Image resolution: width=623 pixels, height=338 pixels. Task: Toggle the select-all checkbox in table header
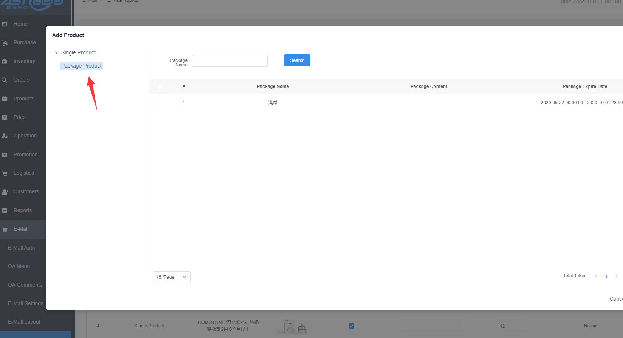161,86
